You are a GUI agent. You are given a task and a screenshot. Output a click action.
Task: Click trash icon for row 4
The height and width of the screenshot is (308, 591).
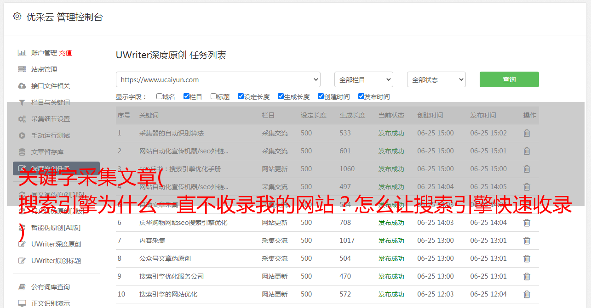click(527, 187)
